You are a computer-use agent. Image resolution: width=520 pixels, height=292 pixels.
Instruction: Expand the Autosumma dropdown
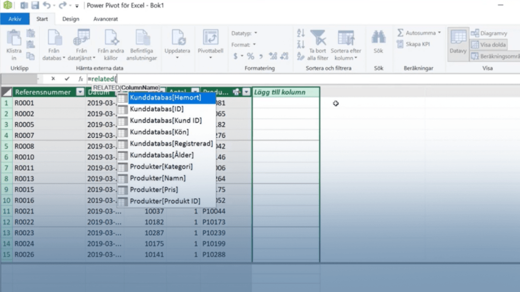tap(439, 33)
